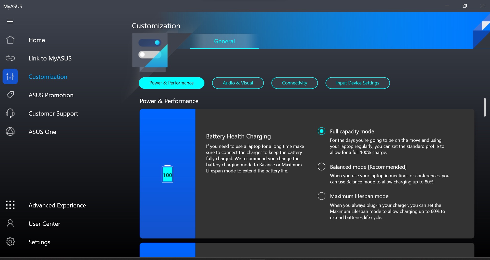Close the MyASUS window
Screen dimensions: 490x260
482,6
